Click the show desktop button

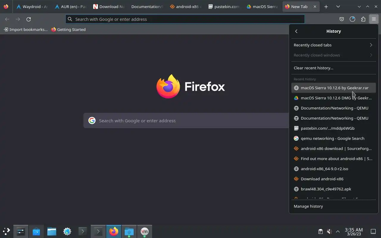pyautogui.click(x=373, y=231)
